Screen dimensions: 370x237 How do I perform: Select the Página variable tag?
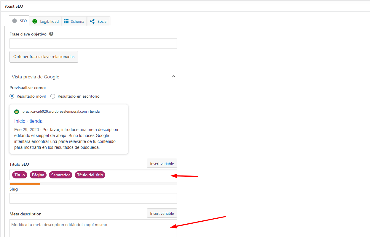pyautogui.click(x=38, y=175)
